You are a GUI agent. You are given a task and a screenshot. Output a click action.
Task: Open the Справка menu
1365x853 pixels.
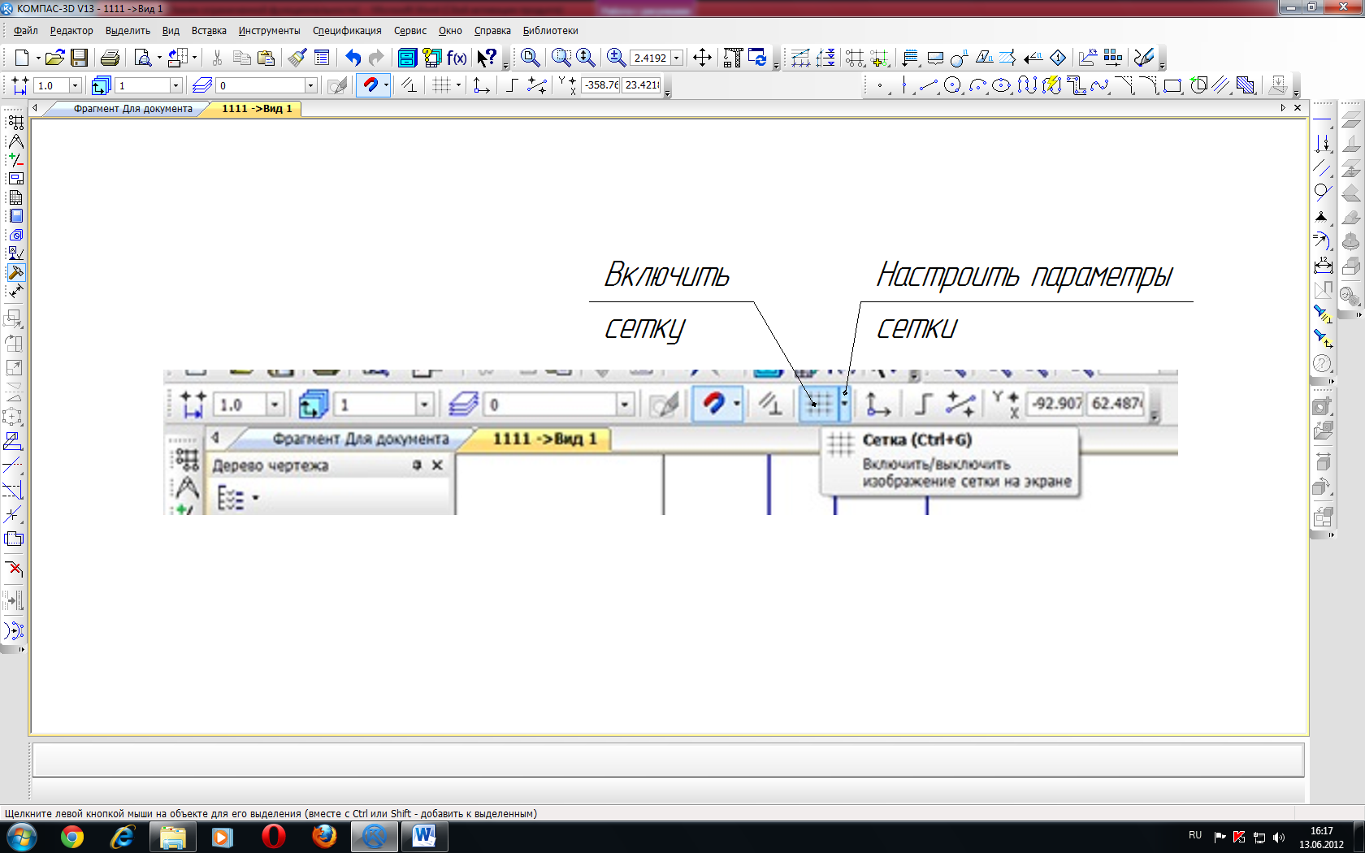pos(492,31)
